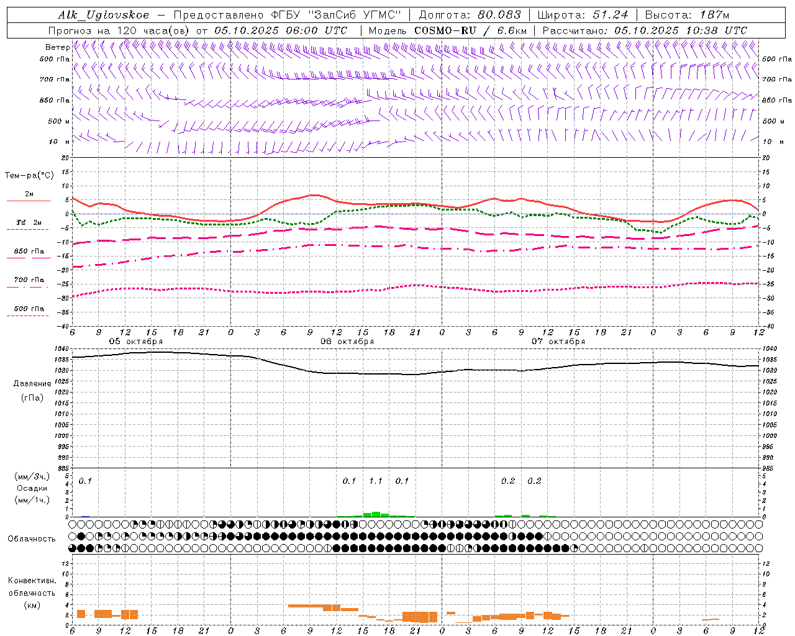Click the 'Долгота: 80.083' longitude value
The width and height of the screenshot is (795, 636).
pyautogui.click(x=470, y=15)
